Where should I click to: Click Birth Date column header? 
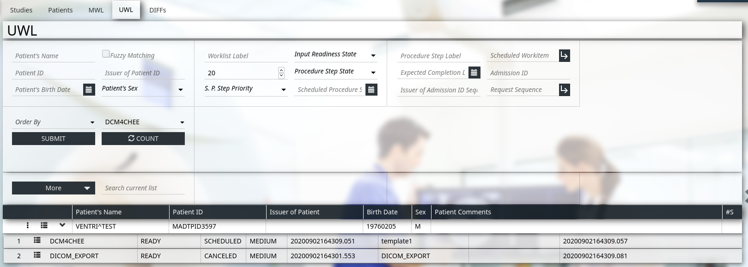[x=388, y=212]
